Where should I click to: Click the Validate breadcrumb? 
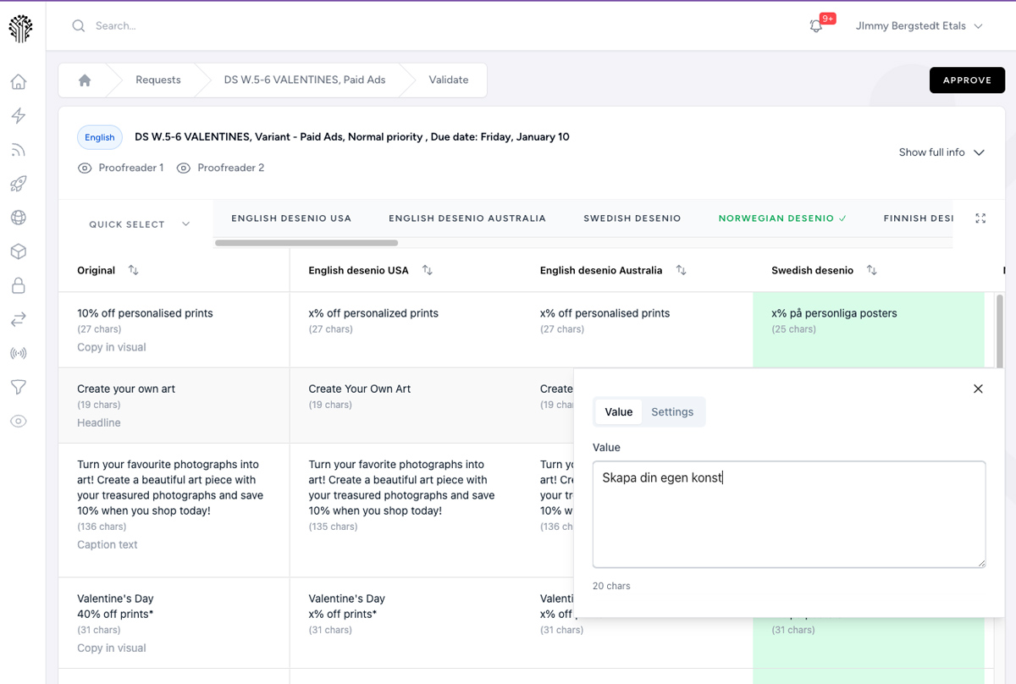tap(449, 80)
